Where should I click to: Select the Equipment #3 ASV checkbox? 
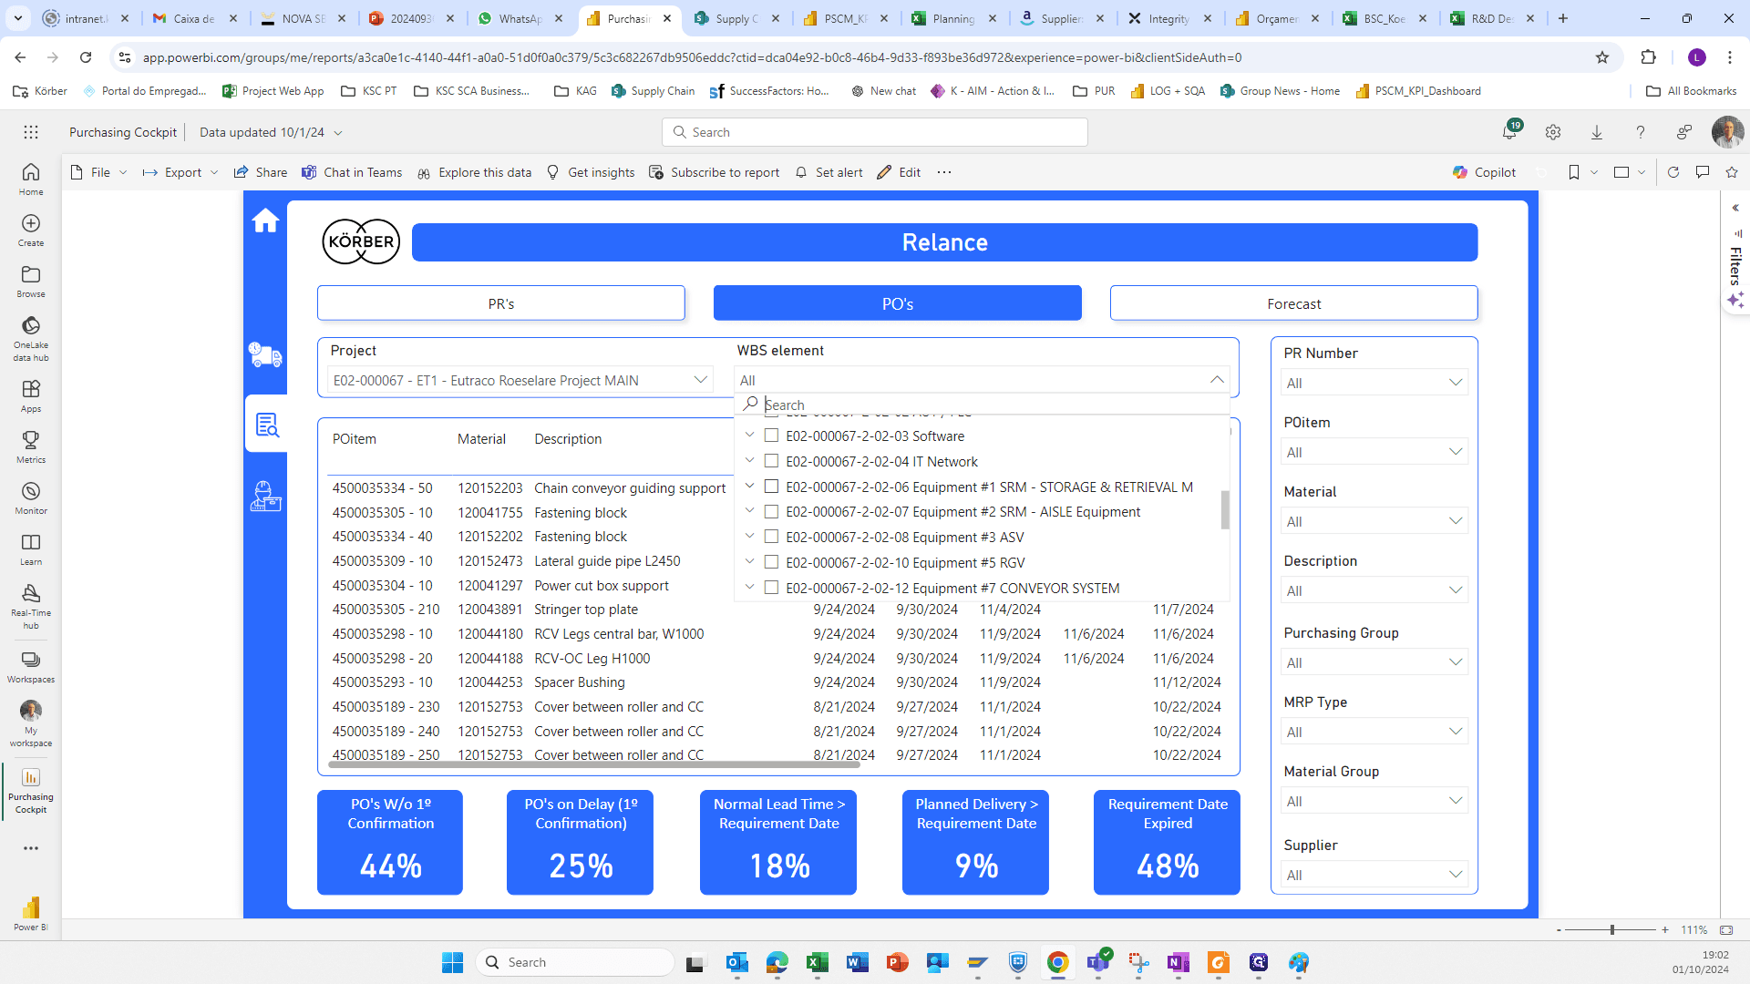[x=771, y=537]
